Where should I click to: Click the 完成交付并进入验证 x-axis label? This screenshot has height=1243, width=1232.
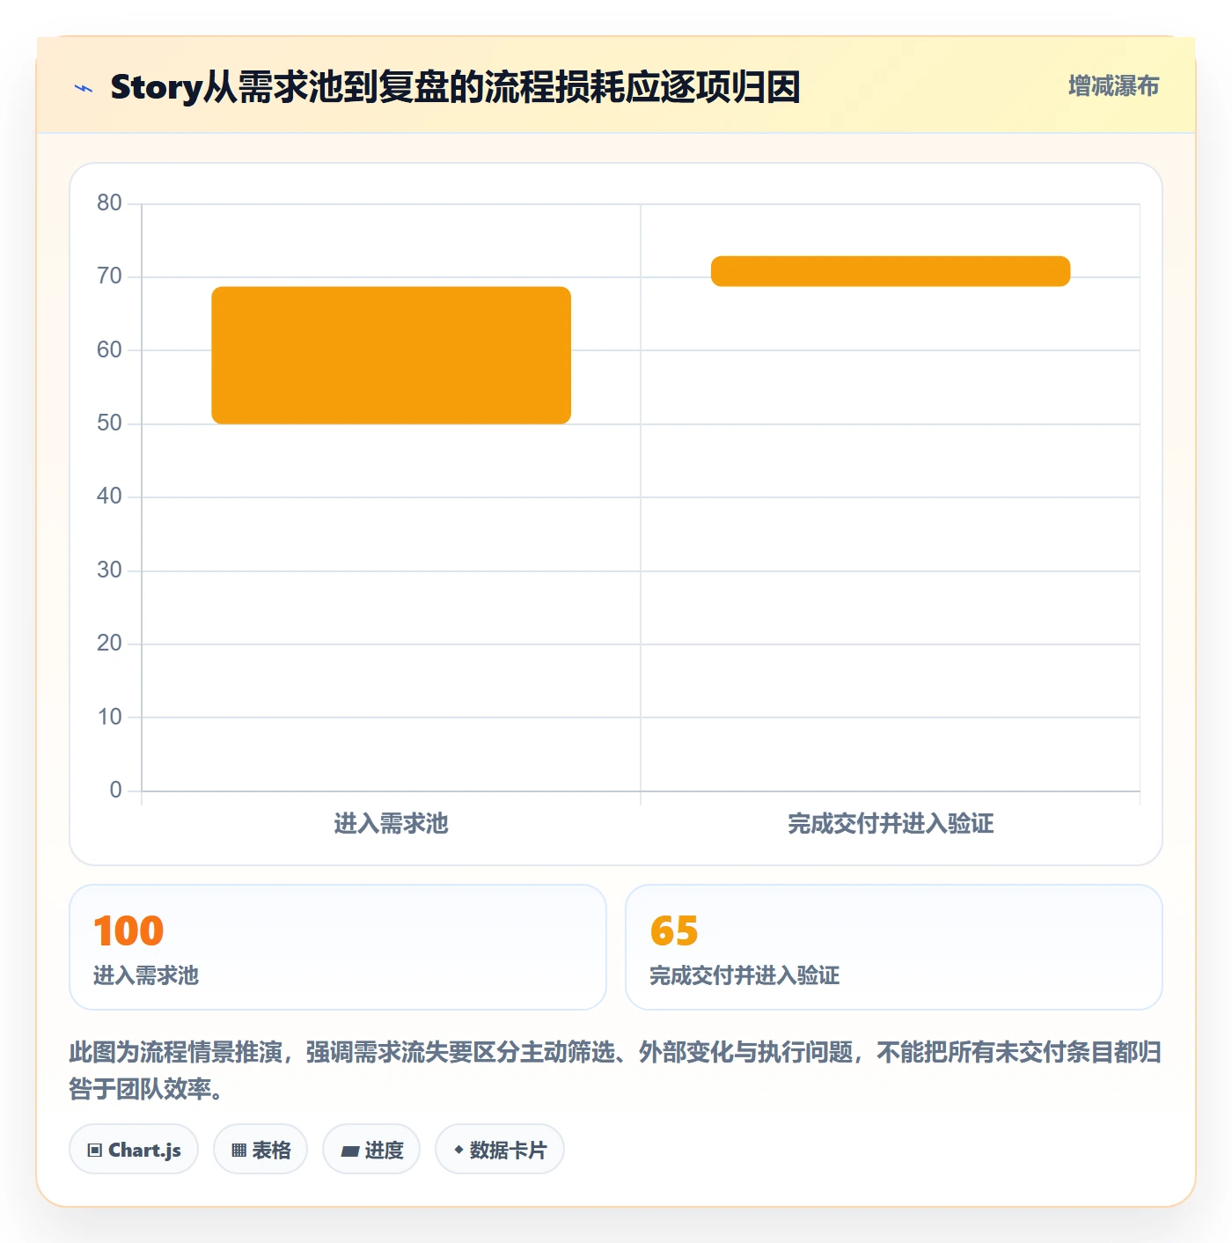point(891,824)
